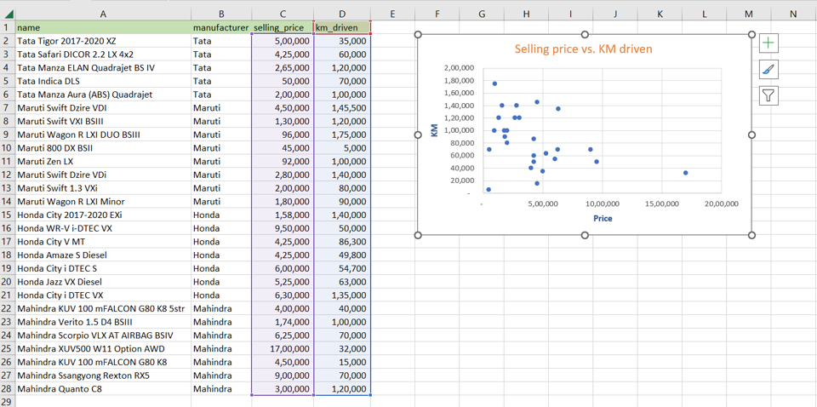Select column N header
The height and width of the screenshot is (407, 817).
[793, 14]
